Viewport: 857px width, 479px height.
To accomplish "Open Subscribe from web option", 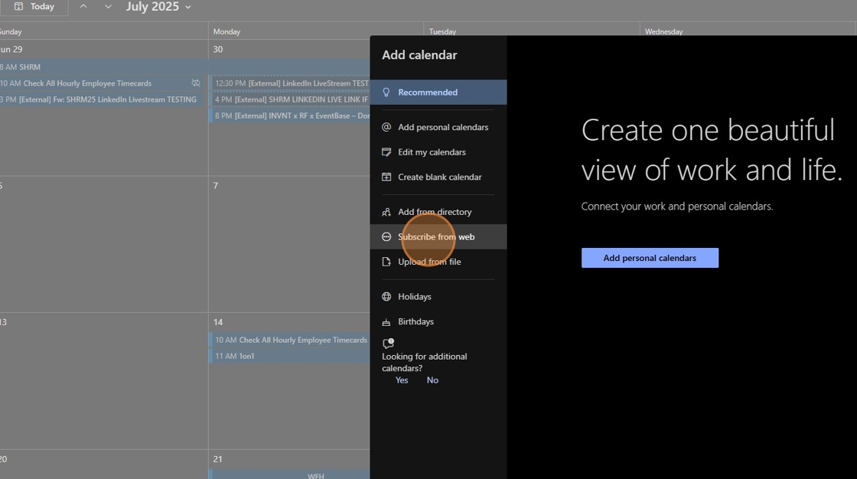I will coord(436,237).
